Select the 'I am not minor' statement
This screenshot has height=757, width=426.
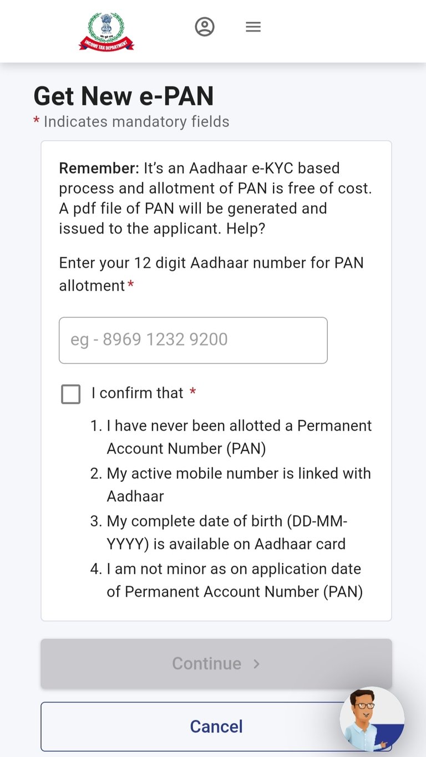(x=227, y=580)
